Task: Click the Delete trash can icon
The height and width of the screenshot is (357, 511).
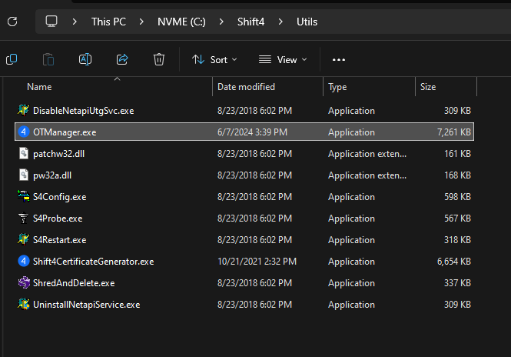Action: [x=159, y=59]
